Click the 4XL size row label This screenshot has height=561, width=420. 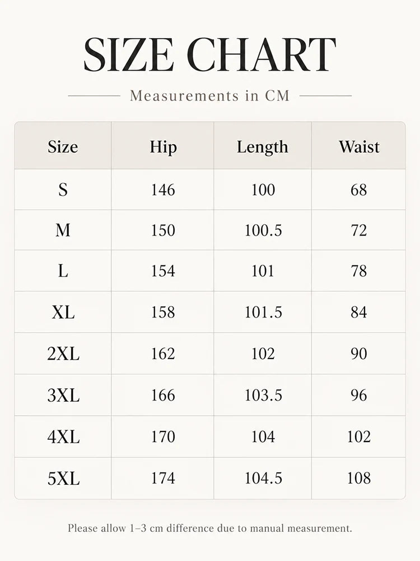pyautogui.click(x=63, y=437)
